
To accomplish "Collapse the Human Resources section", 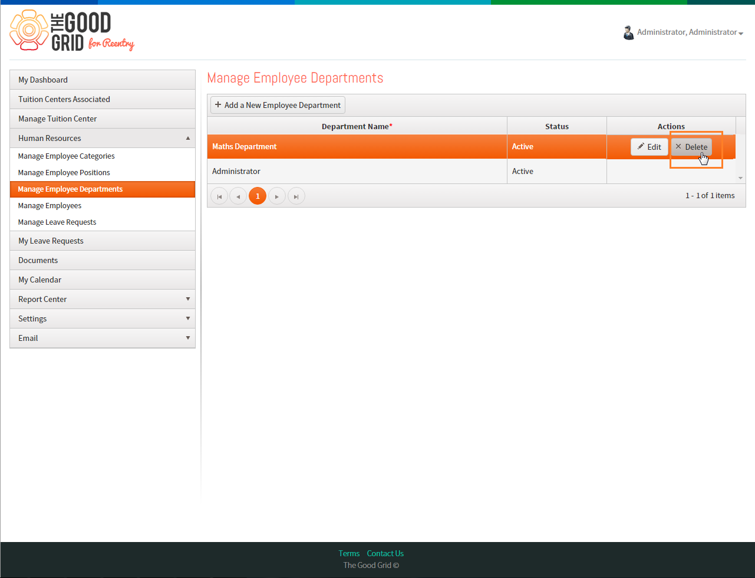I will coord(103,138).
